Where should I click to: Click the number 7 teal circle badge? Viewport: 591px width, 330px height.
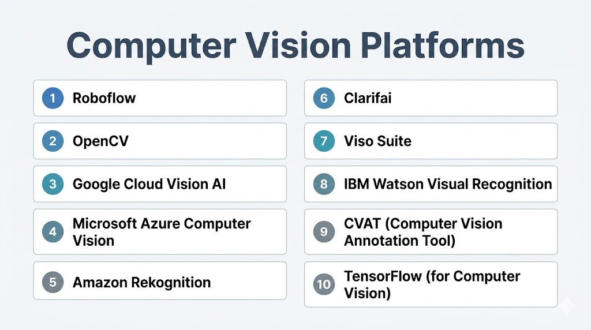pyautogui.click(x=324, y=141)
